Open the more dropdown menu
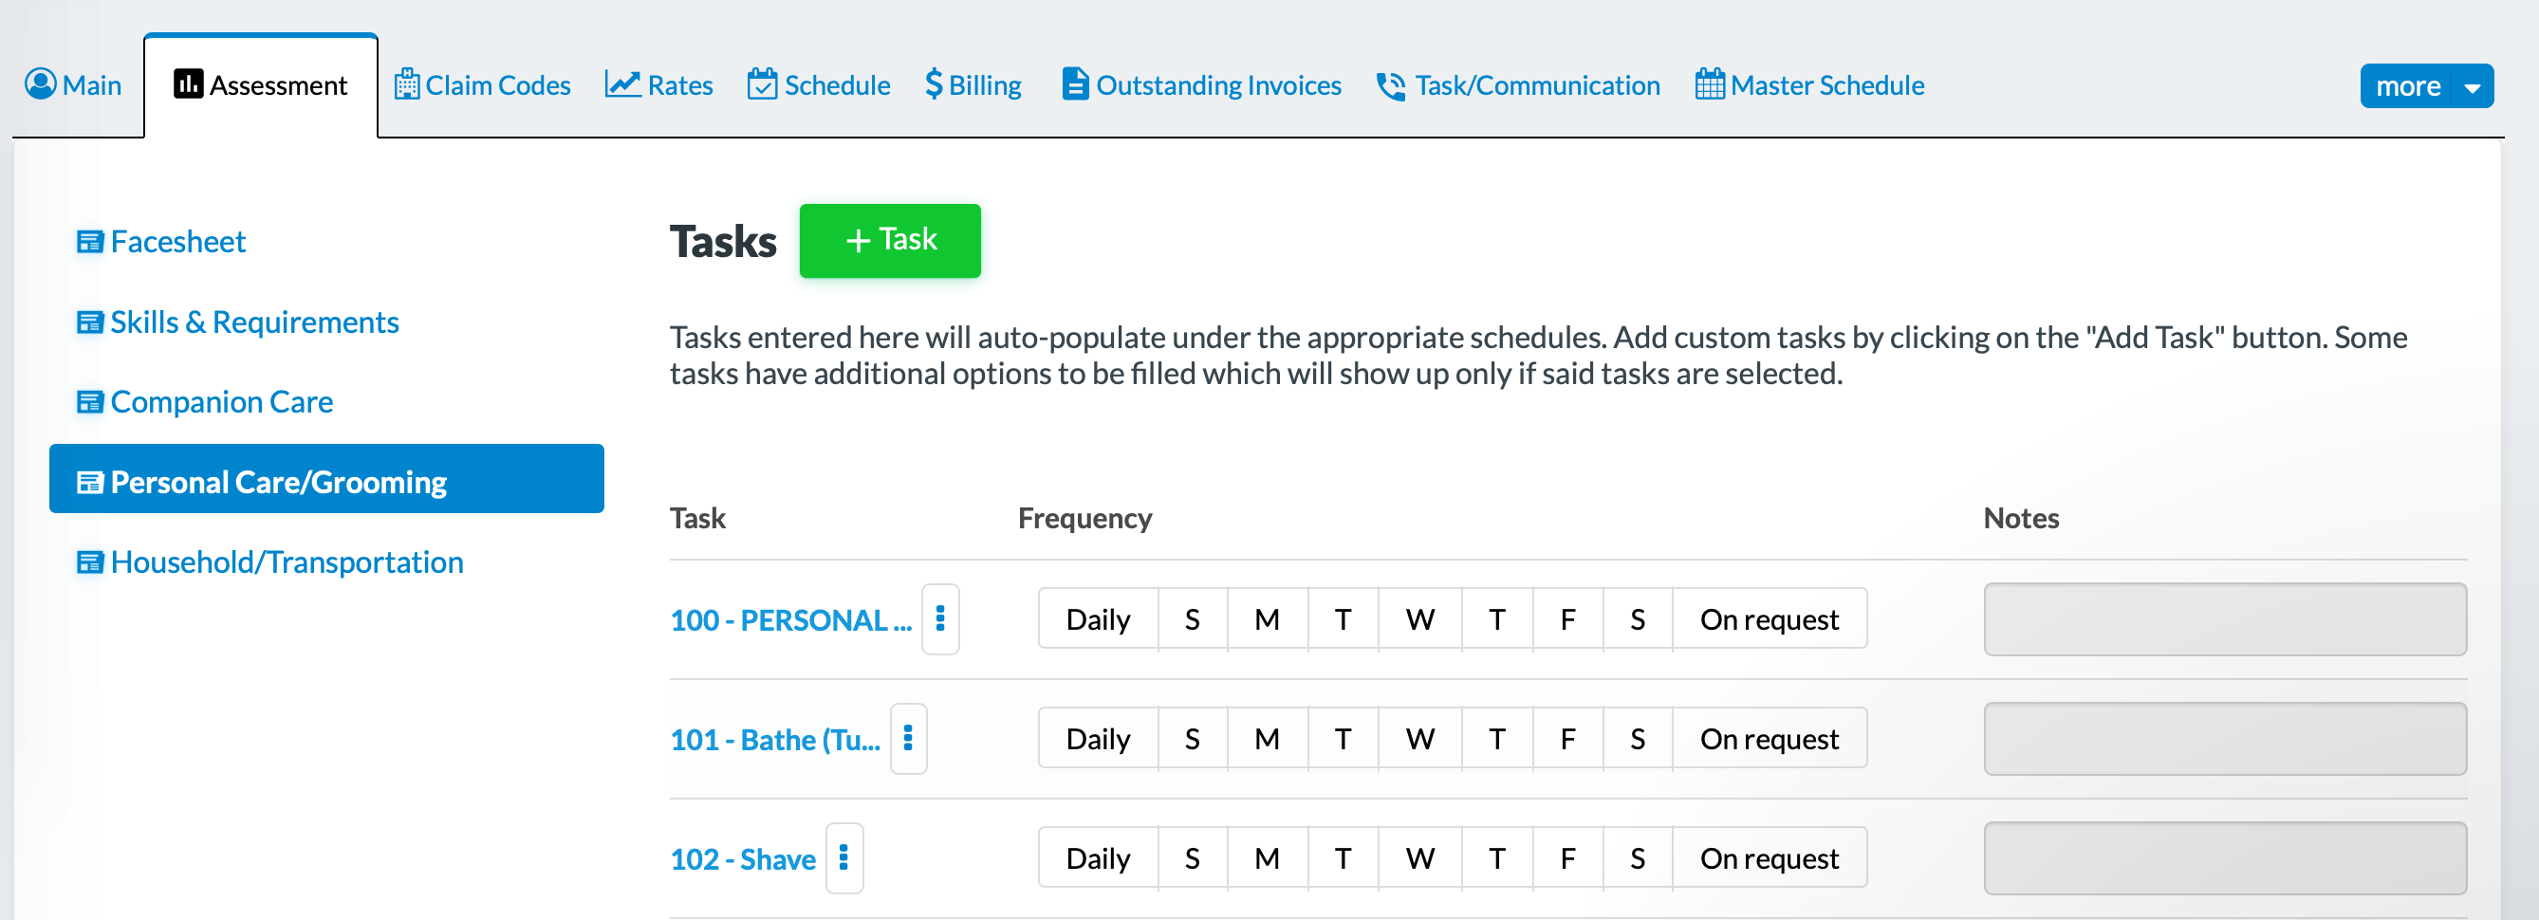Screen dimensions: 2539x920 2426,86
